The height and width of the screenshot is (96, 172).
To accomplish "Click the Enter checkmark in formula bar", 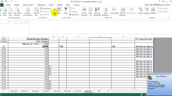I will (21, 22).
